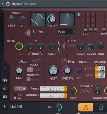Open the gap arrow menu in Harmonizer
107x114 pixels.
(93, 75)
